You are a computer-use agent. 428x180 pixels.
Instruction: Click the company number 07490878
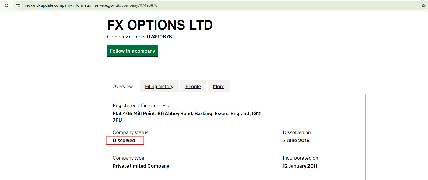[159, 37]
